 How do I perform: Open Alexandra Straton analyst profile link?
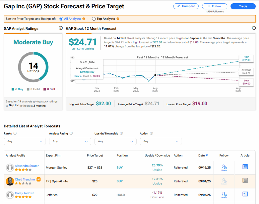pos(27,166)
